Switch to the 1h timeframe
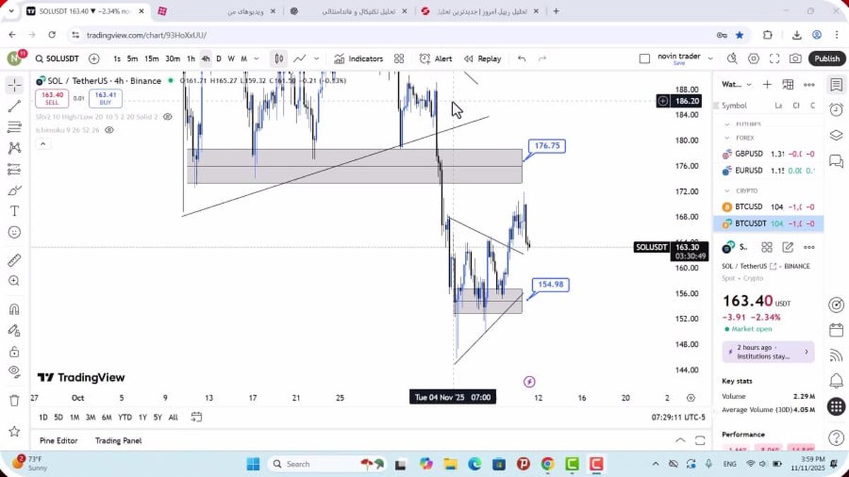 pyautogui.click(x=191, y=59)
